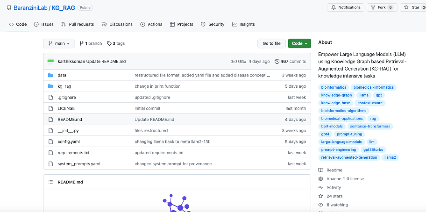Click the Go to file button

pyautogui.click(x=271, y=43)
